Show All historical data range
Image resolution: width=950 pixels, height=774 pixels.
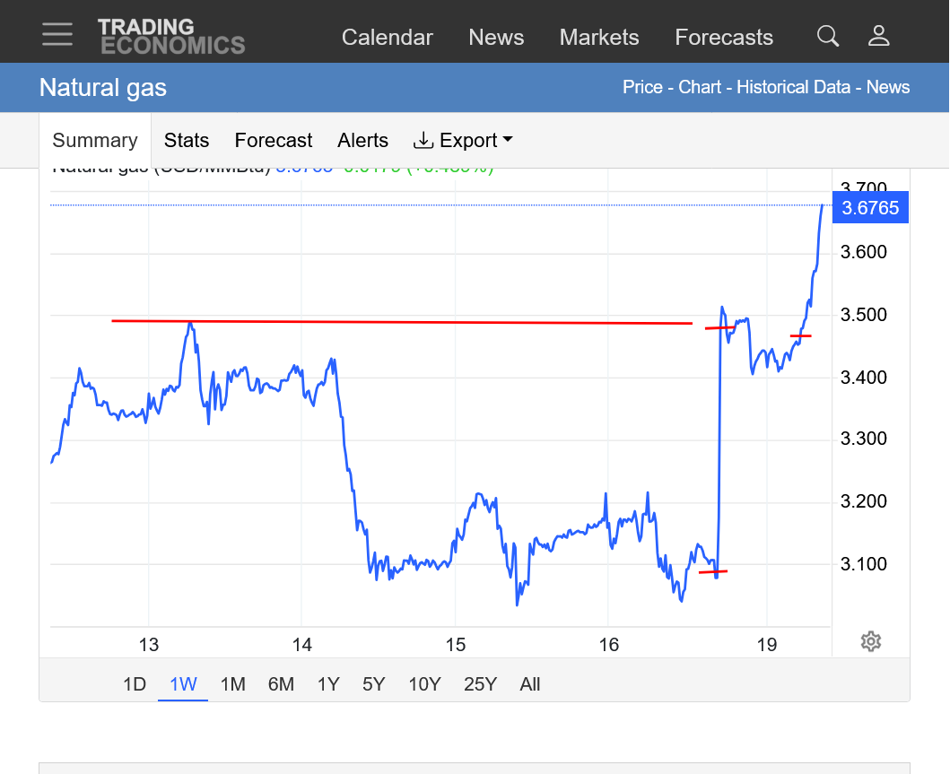[530, 684]
